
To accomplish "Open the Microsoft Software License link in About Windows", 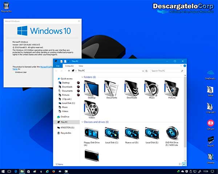I will coord(47,67).
